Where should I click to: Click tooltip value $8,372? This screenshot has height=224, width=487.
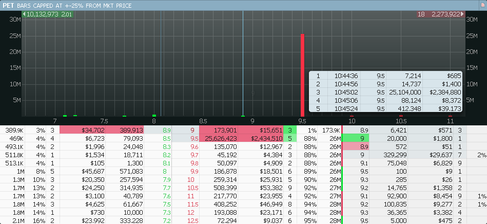pos(451,101)
